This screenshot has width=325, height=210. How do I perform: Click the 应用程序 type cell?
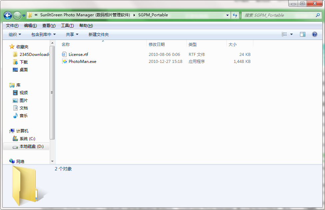196,62
